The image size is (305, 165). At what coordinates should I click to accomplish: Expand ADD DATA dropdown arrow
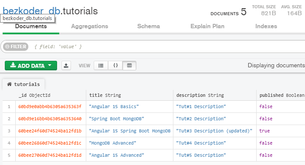point(50,65)
